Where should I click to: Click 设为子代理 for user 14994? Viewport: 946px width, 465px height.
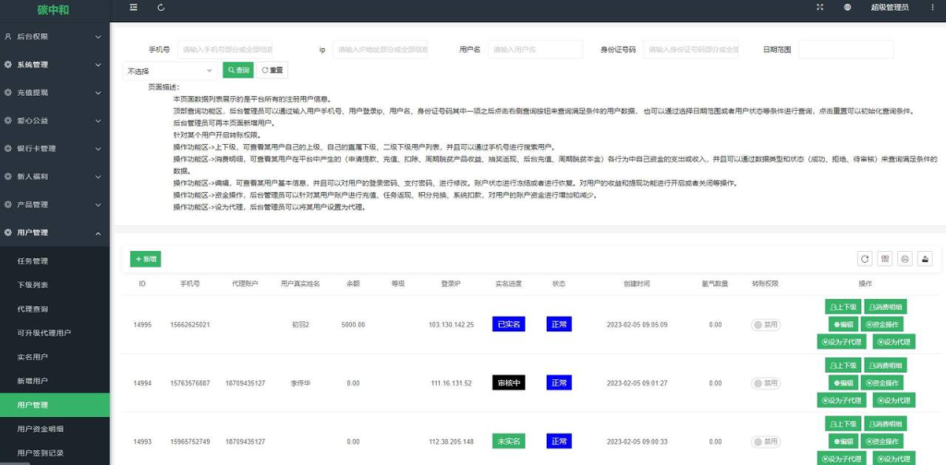pos(842,399)
